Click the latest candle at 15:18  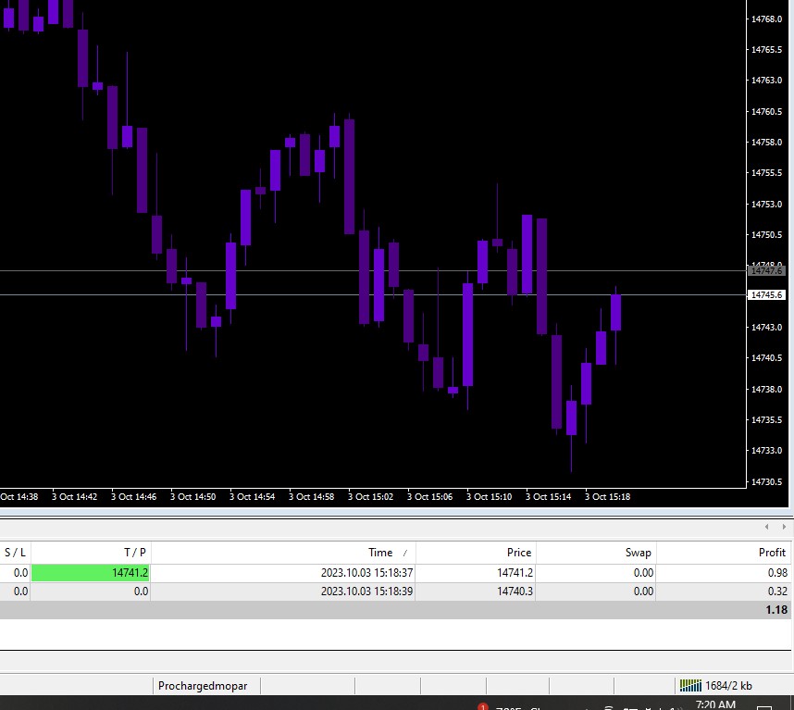coord(615,312)
